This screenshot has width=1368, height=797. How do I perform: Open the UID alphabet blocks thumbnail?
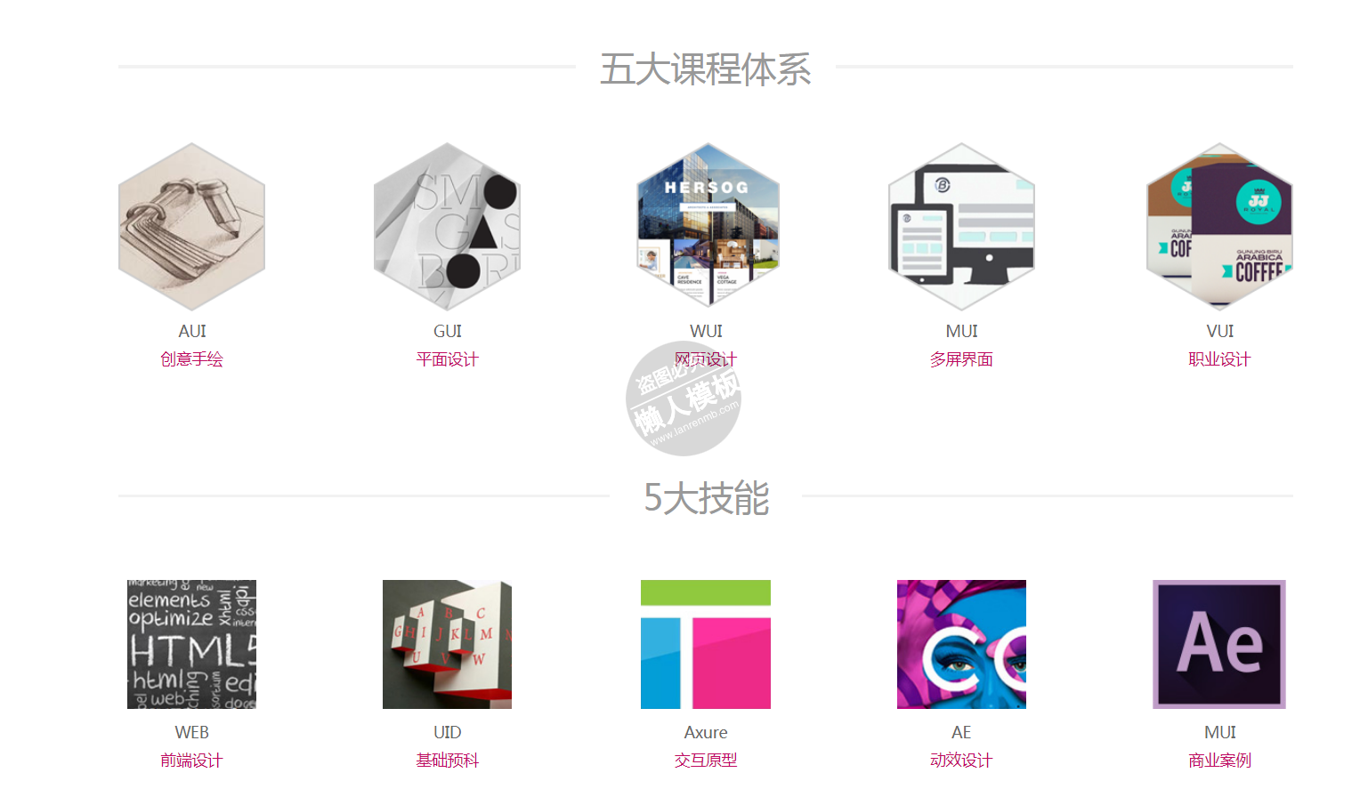pos(447,644)
